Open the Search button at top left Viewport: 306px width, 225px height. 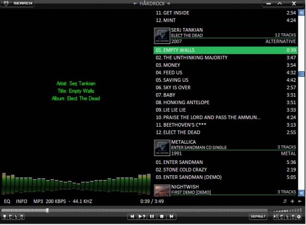pos(23,3)
